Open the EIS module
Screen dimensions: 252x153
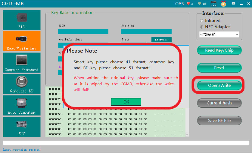tap(22, 20)
